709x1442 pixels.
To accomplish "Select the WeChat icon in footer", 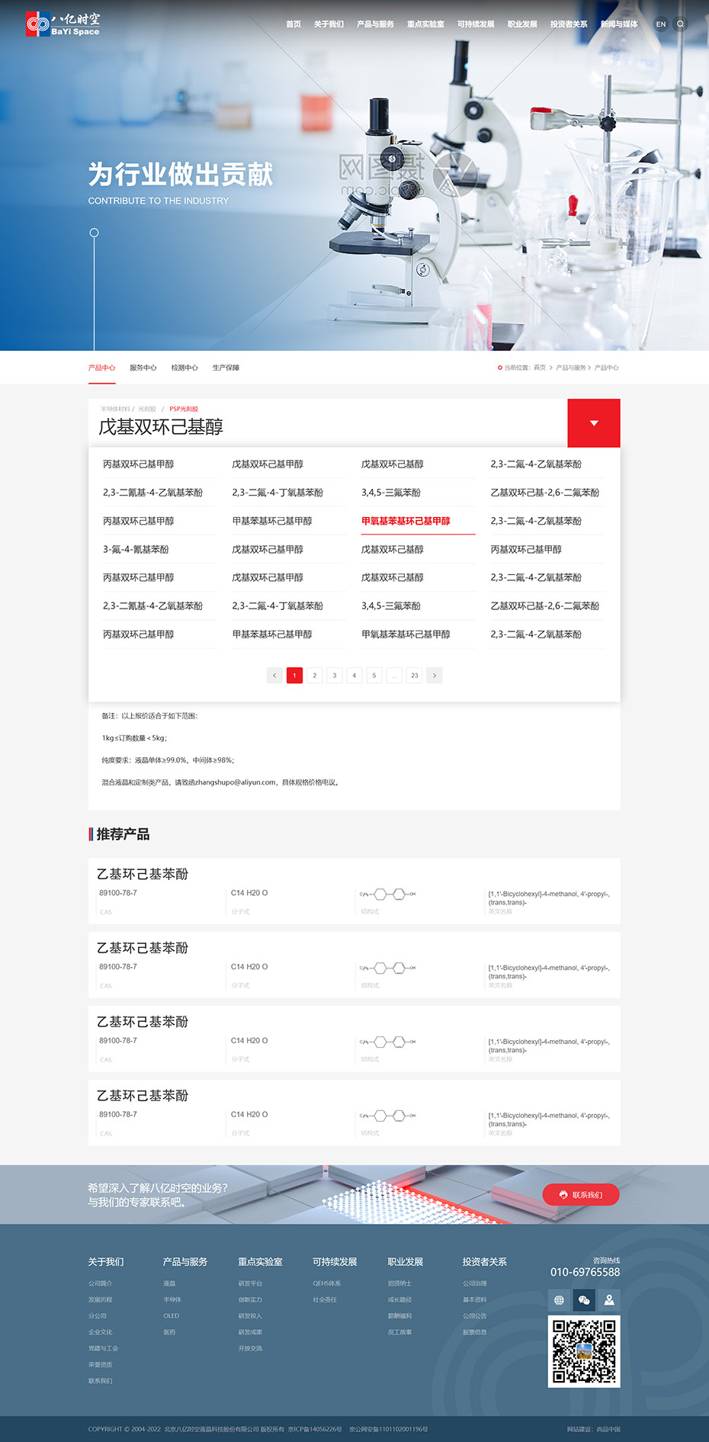I will click(584, 1300).
